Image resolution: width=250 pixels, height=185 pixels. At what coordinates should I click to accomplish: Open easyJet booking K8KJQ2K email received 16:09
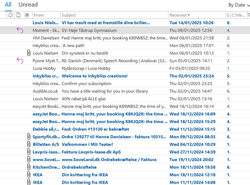[125, 114]
